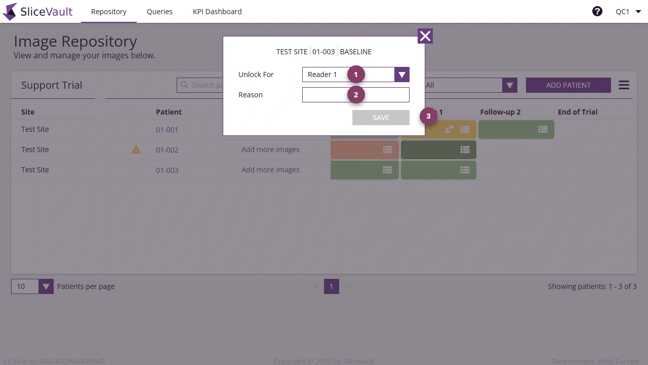Open the KPI Dashboard tab
Image resolution: width=648 pixels, height=365 pixels.
click(x=217, y=11)
